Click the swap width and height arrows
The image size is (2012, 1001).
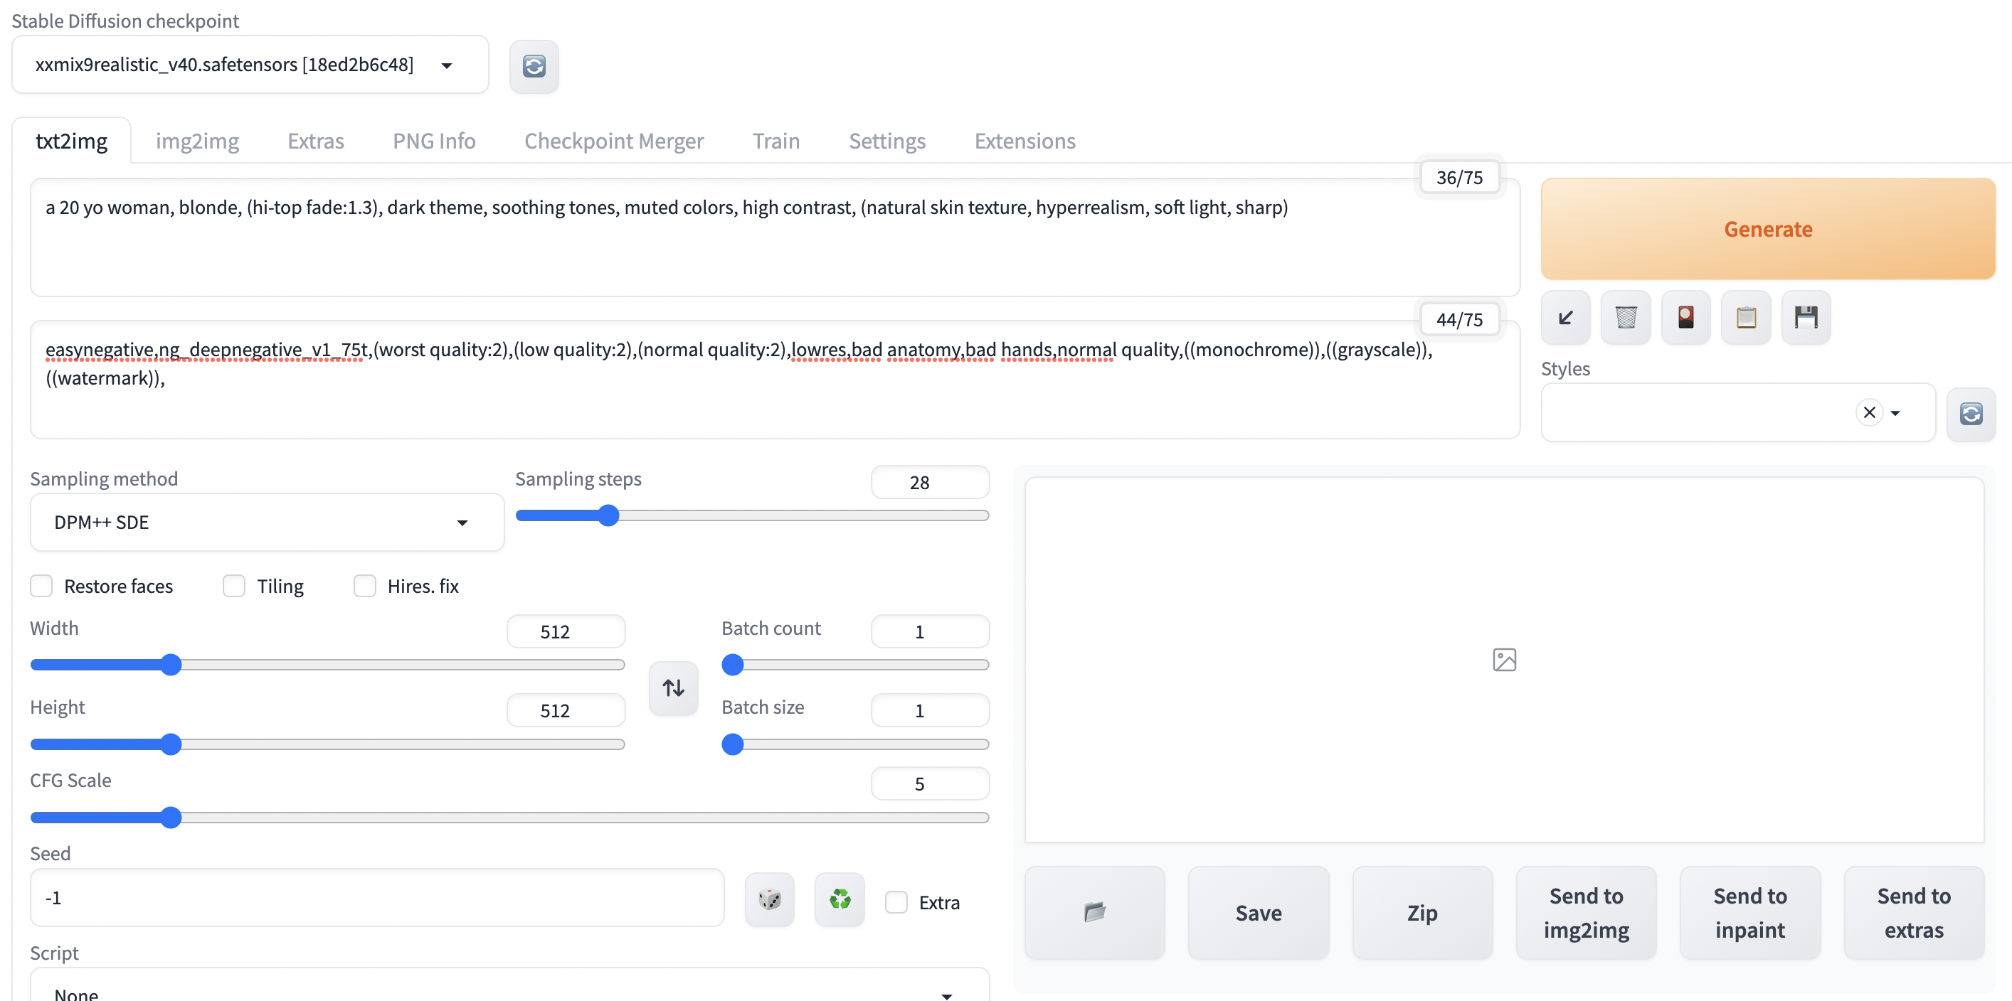pyautogui.click(x=673, y=687)
